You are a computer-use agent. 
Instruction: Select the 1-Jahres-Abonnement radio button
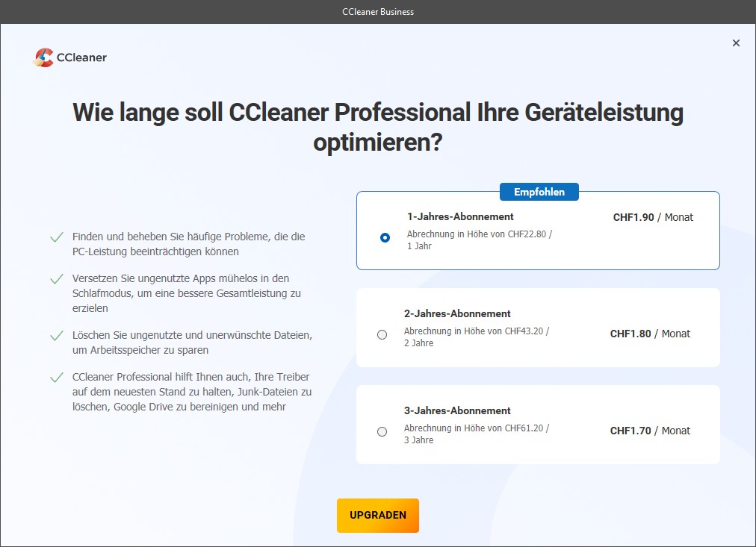[385, 237]
